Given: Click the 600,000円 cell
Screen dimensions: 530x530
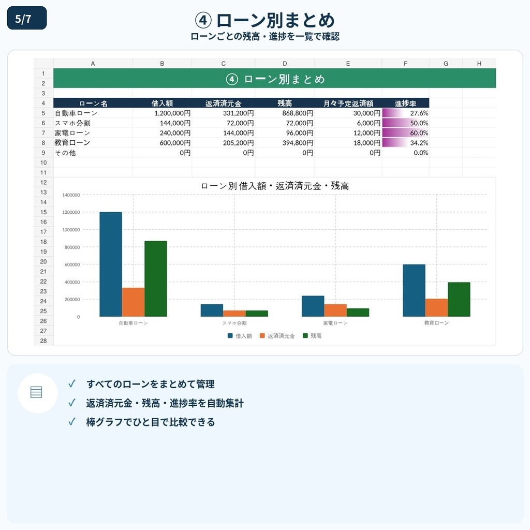Looking at the screenshot, I should (162, 143).
